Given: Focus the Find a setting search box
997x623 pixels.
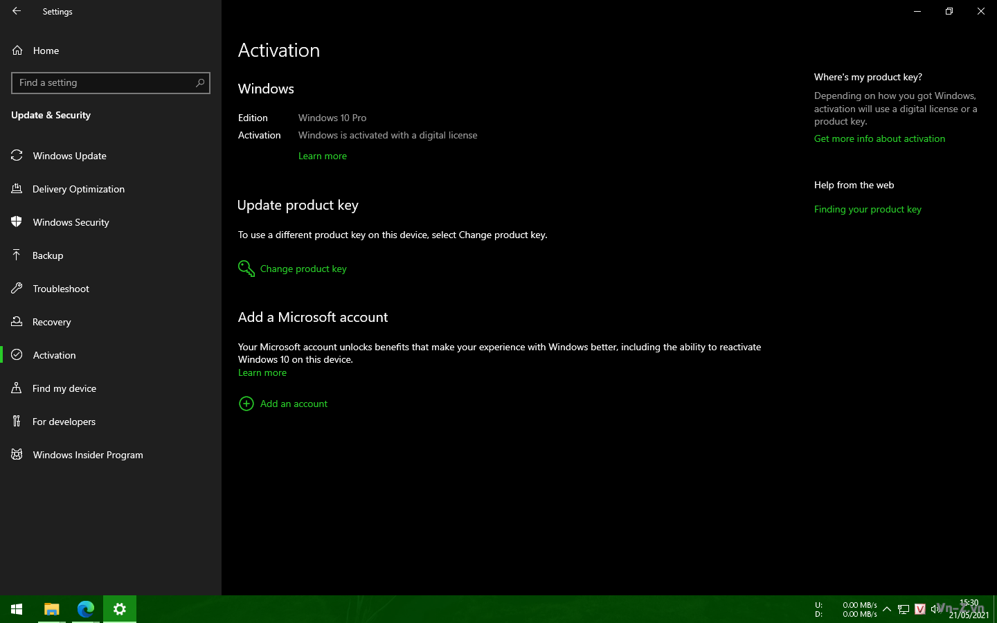Looking at the screenshot, I should click(111, 83).
